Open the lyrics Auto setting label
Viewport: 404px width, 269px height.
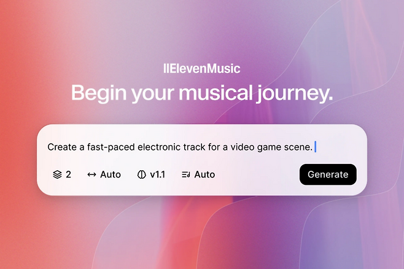(x=204, y=174)
